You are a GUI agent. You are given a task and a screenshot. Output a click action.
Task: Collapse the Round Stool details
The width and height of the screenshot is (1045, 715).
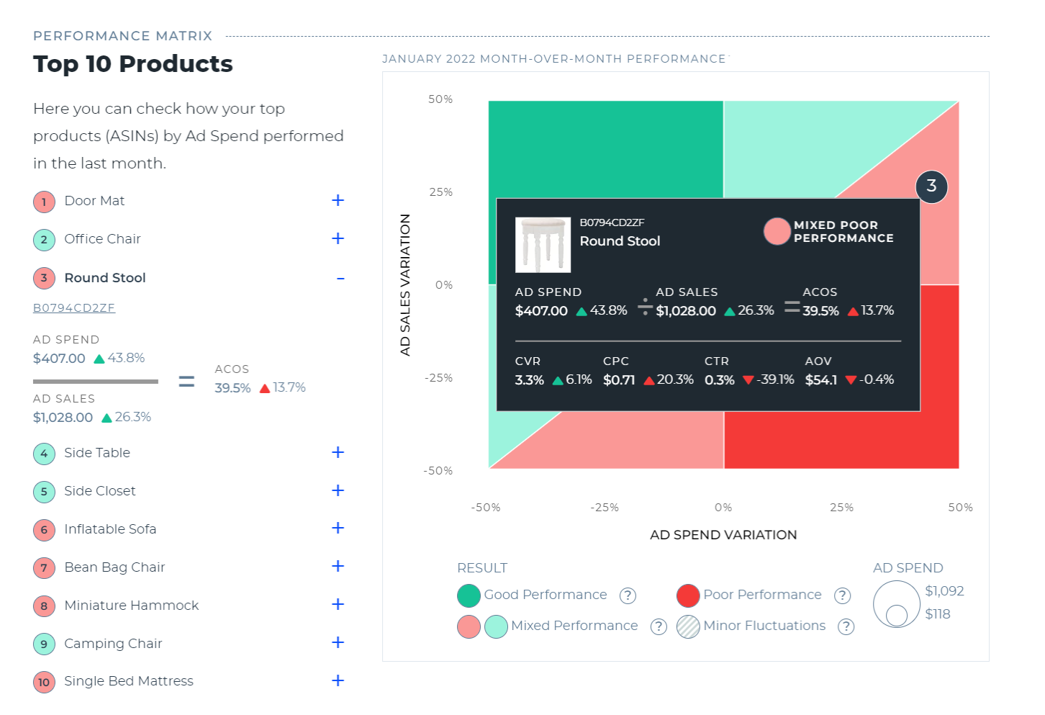pos(339,278)
